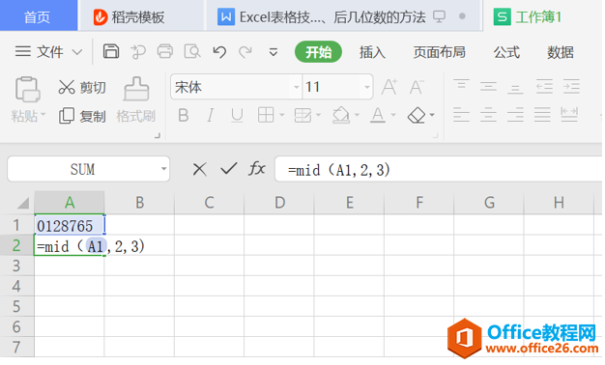Click the Borders icon
Viewport: 605px width, 365px height.
coord(266,115)
